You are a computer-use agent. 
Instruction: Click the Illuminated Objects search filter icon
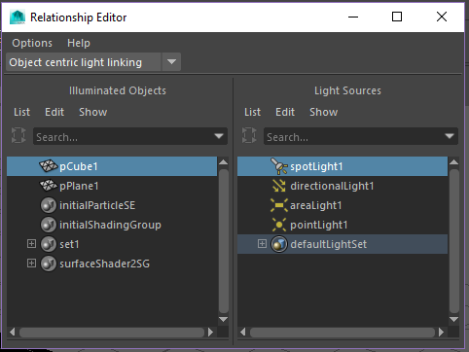[x=18, y=135]
